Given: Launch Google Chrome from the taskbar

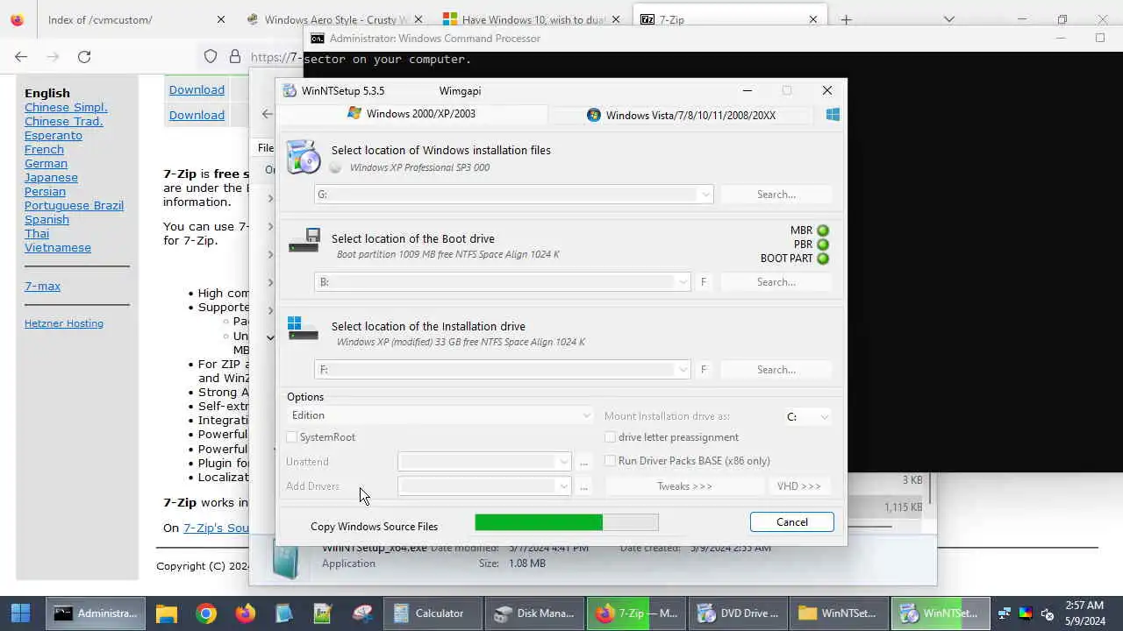Looking at the screenshot, I should (x=206, y=613).
